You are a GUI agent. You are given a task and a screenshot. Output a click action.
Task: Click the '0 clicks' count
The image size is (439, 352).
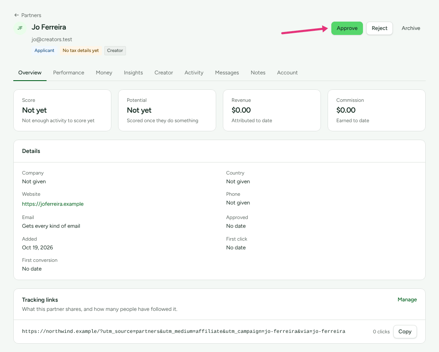(x=381, y=332)
